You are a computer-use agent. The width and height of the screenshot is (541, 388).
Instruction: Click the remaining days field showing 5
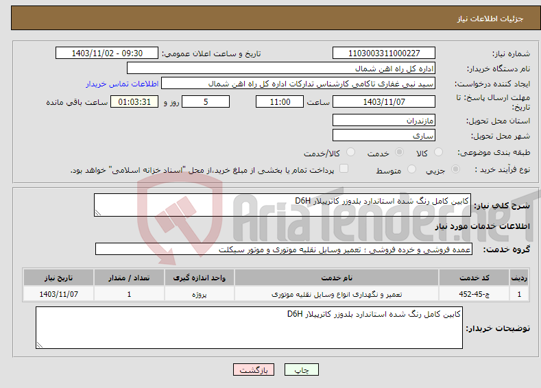206,101
